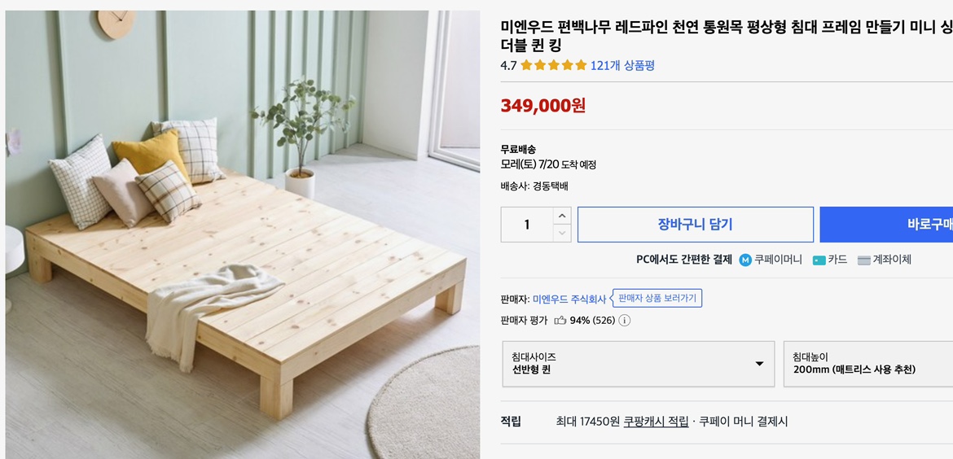Click the quantity input field
This screenshot has height=459, width=953.
(x=527, y=225)
